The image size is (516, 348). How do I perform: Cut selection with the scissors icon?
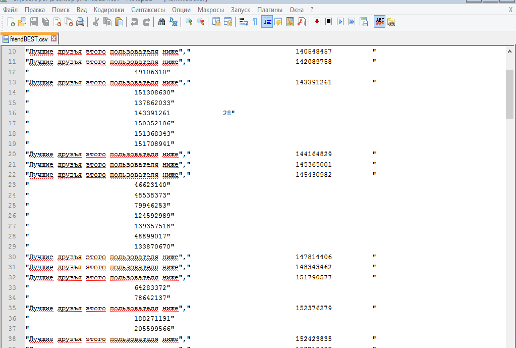tap(96, 22)
